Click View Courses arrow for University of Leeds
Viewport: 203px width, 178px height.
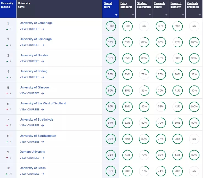(x=42, y=174)
